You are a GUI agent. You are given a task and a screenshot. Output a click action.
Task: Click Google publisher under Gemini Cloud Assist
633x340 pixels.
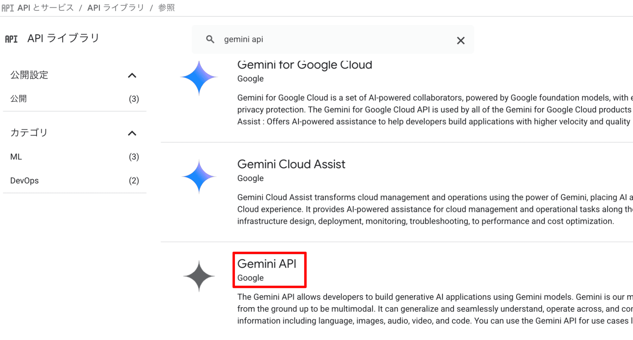point(250,178)
